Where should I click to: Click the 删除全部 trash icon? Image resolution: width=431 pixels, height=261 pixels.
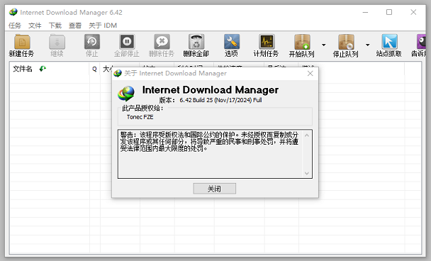[x=196, y=42]
